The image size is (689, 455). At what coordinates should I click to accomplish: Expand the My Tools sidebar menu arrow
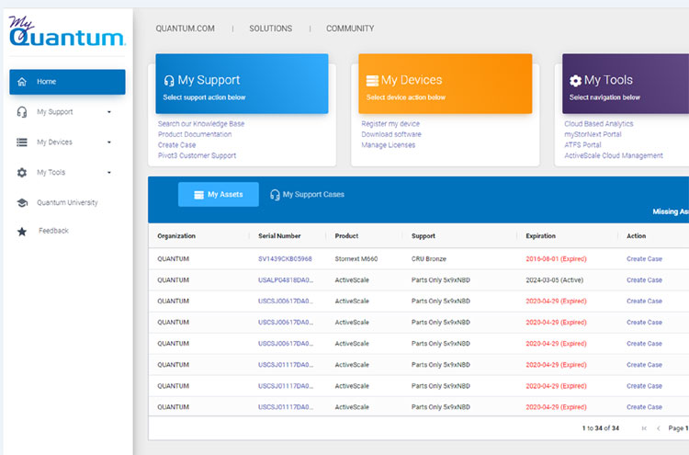[x=109, y=173]
